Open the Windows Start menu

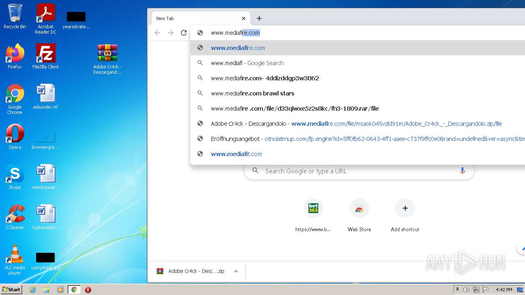(11, 290)
